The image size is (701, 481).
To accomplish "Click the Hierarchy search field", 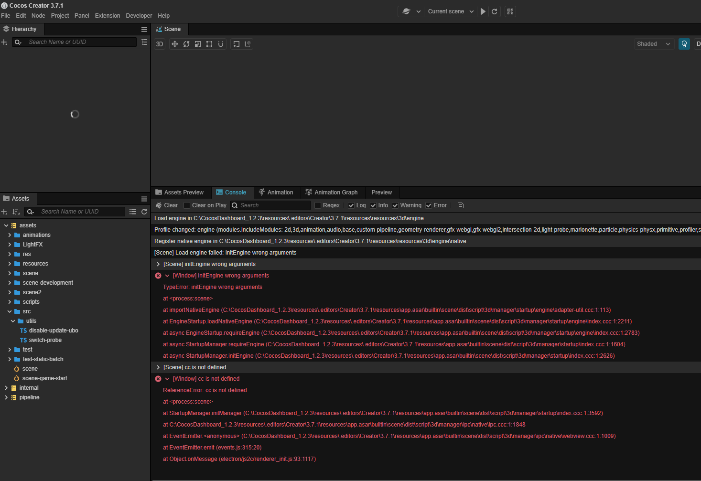I will click(x=81, y=42).
